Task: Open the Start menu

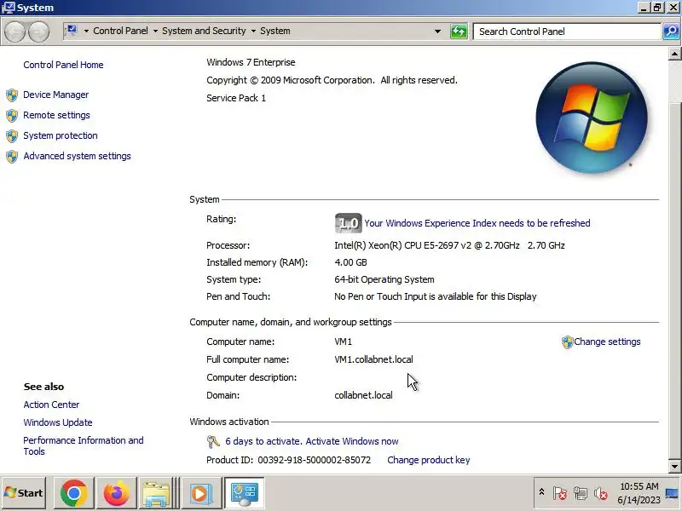Action: tap(24, 493)
